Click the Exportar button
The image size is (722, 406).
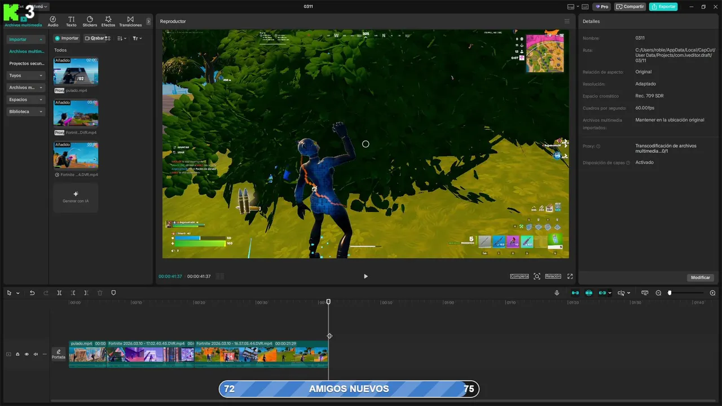coord(663,7)
